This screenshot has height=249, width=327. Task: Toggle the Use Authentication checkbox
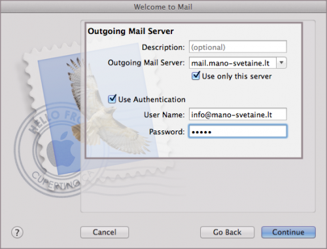click(x=112, y=99)
